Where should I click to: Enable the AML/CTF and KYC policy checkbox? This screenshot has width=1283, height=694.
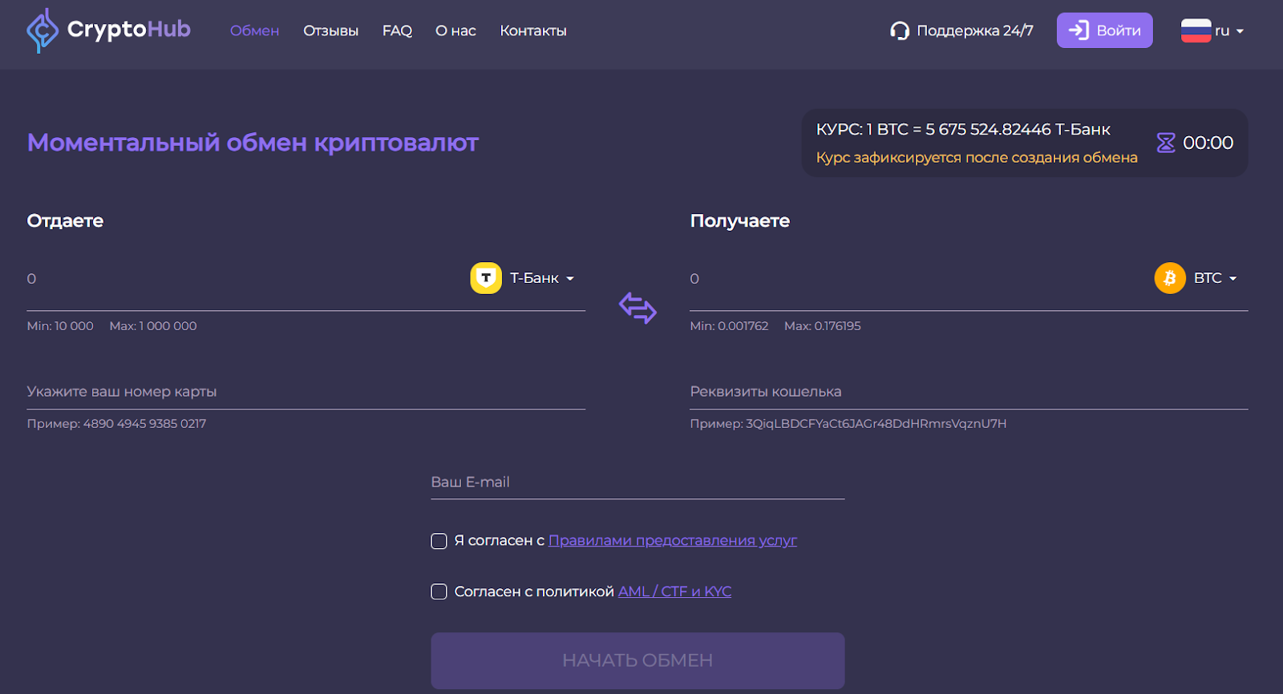click(x=439, y=591)
